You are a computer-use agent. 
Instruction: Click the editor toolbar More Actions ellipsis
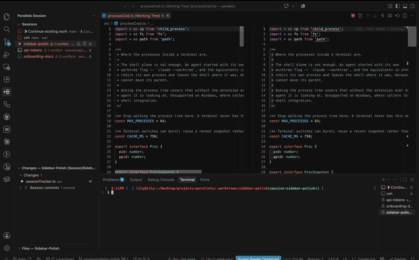(412, 16)
